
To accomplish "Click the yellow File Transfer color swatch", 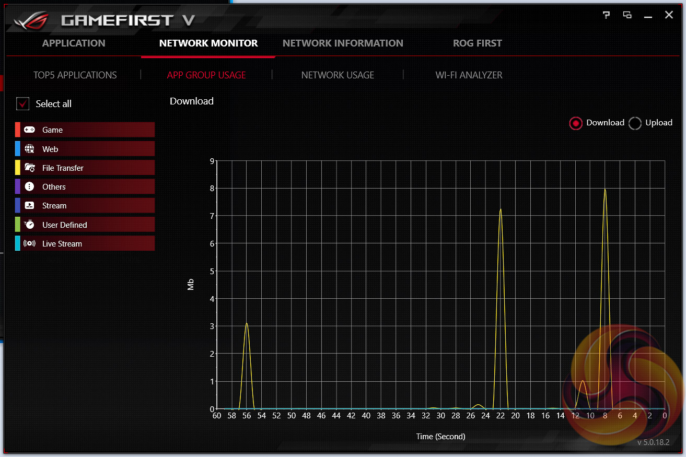I will click(x=17, y=168).
